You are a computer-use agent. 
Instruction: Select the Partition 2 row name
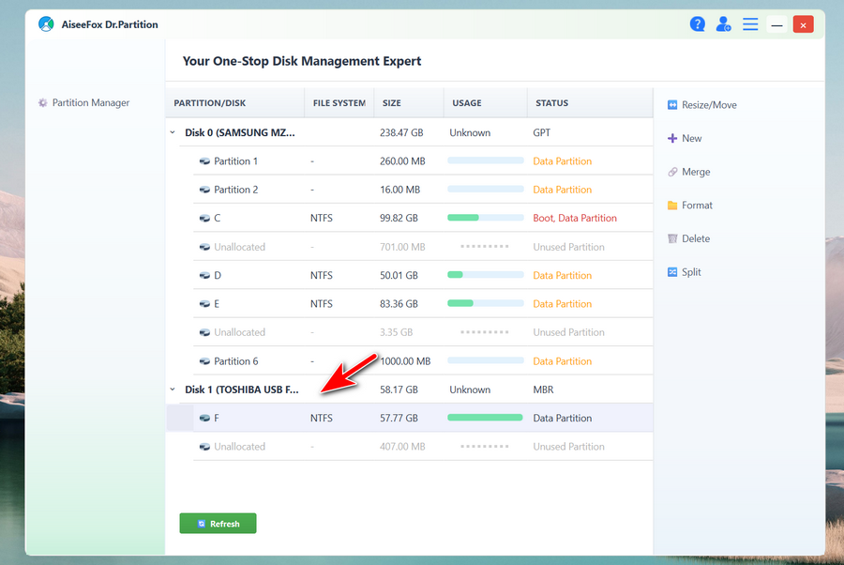(x=235, y=190)
